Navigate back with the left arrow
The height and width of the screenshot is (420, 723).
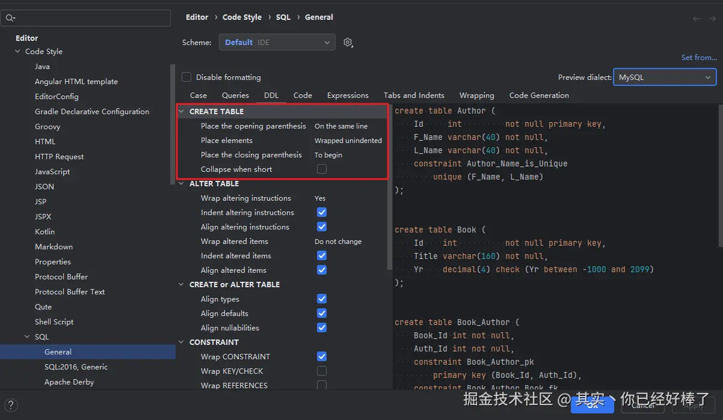697,19
